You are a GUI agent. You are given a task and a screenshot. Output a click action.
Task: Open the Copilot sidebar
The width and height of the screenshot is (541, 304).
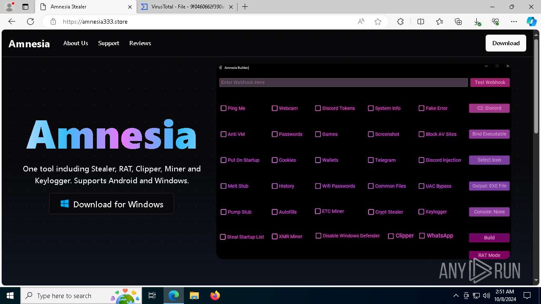[532, 22]
